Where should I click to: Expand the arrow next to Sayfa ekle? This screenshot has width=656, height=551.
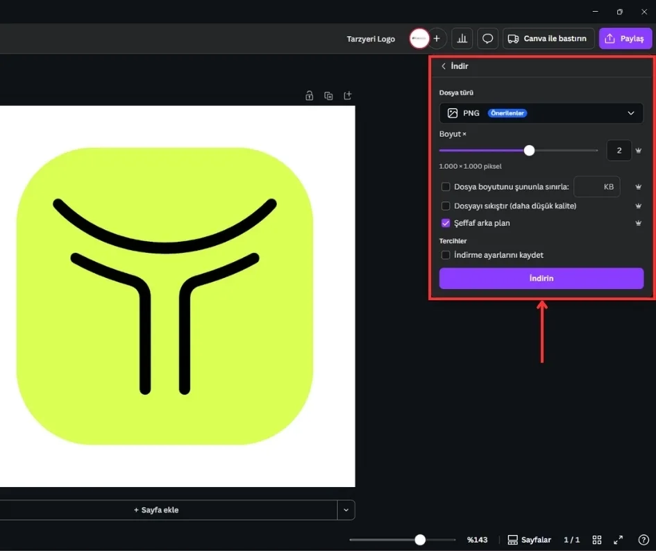pos(346,510)
